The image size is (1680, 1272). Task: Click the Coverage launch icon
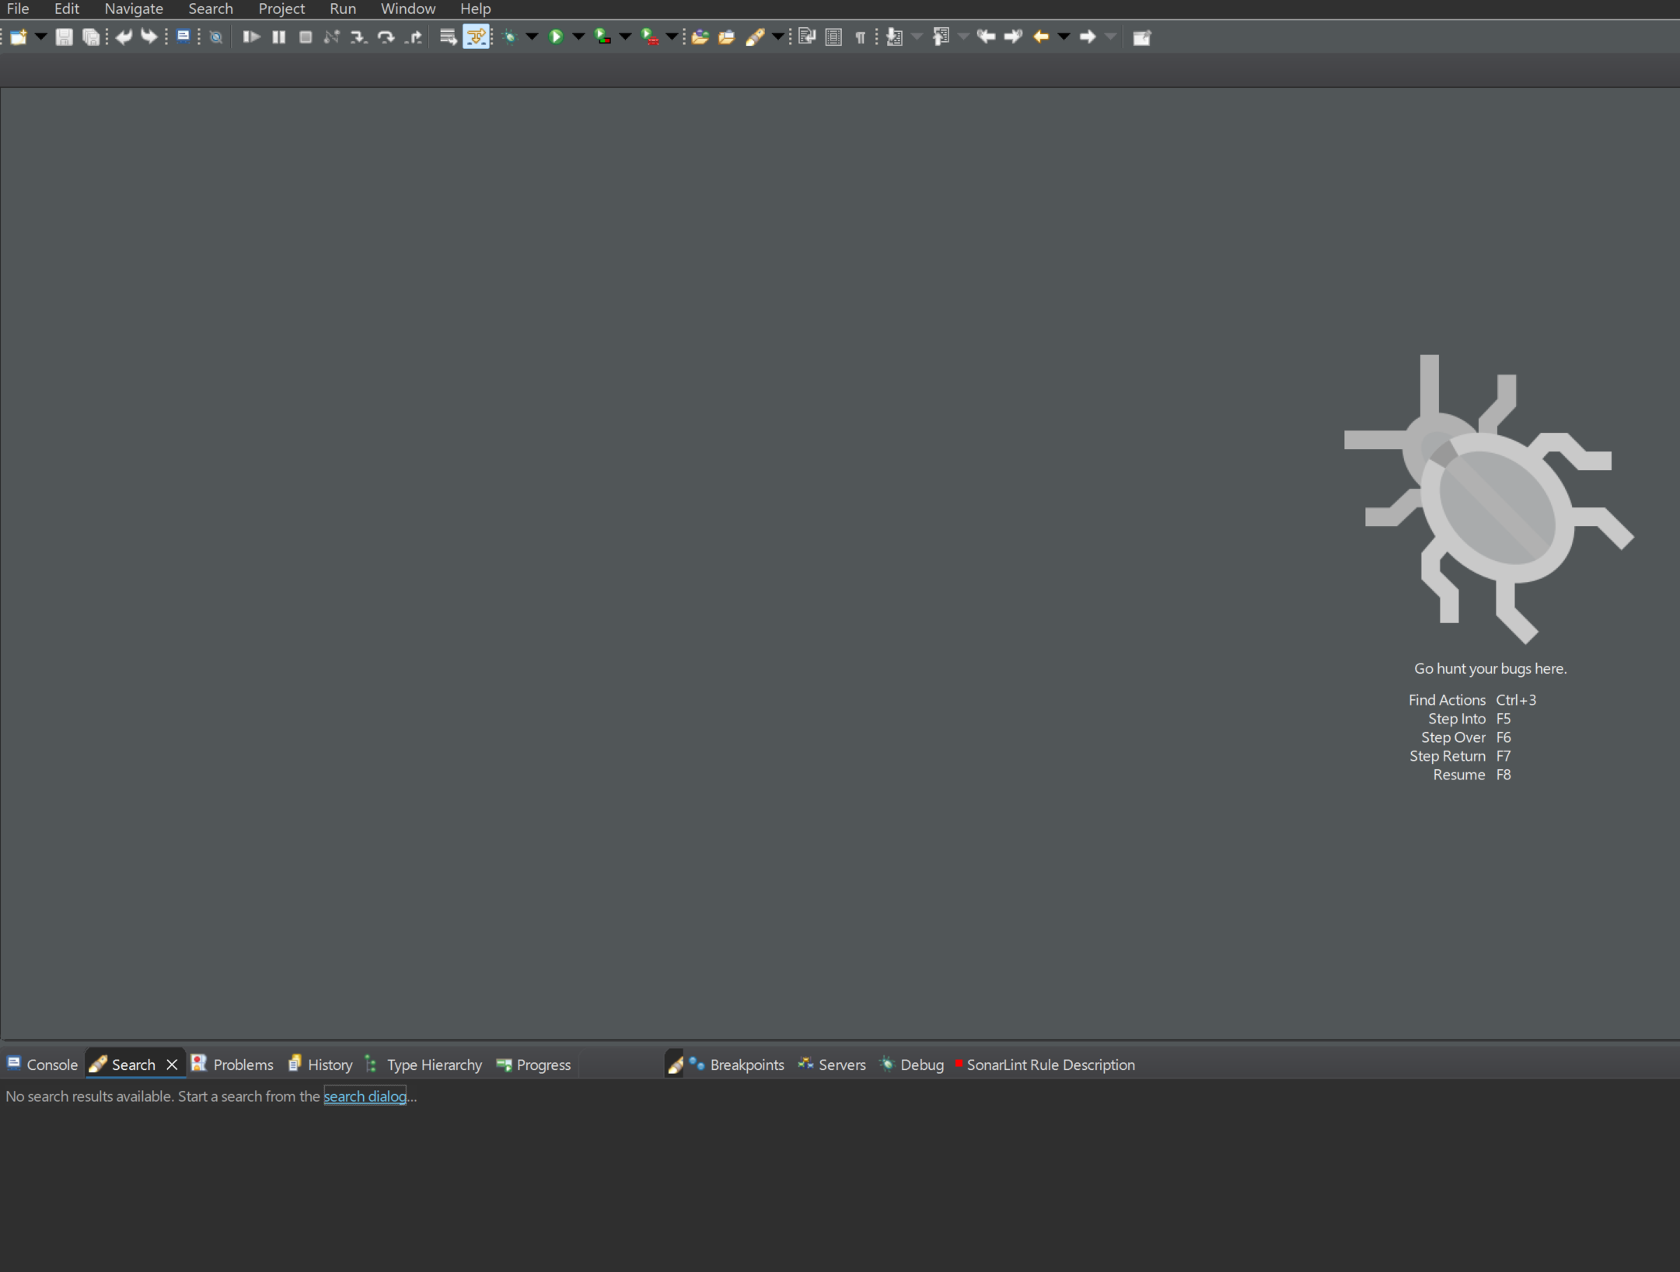point(602,37)
